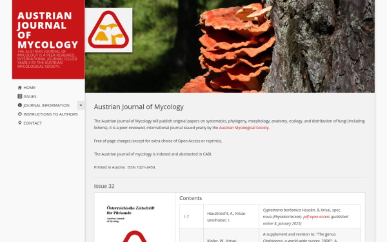387x242 pixels.
Task: Open the Home menu item
Action: (30, 88)
